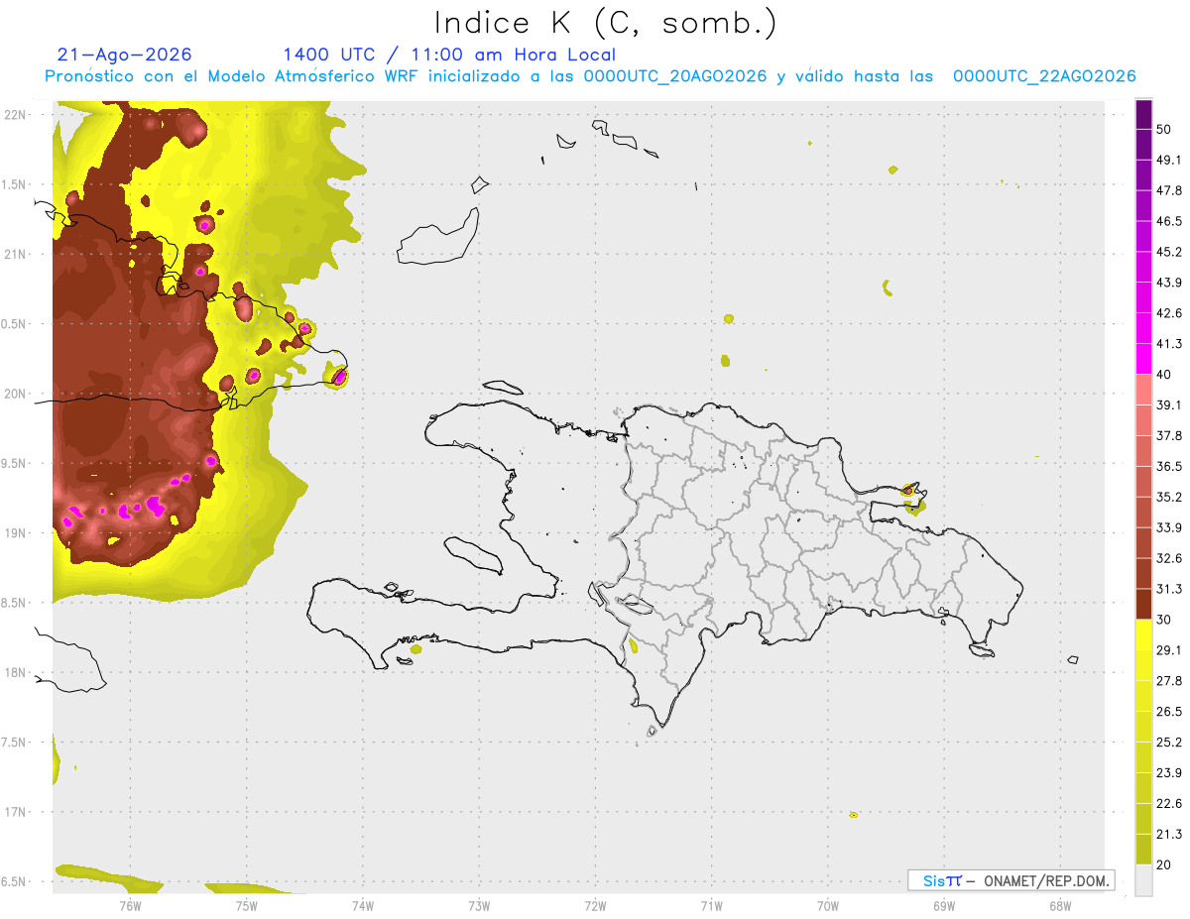Click the '71W' longitude label
Screen dimensions: 1190x919
[711, 906]
